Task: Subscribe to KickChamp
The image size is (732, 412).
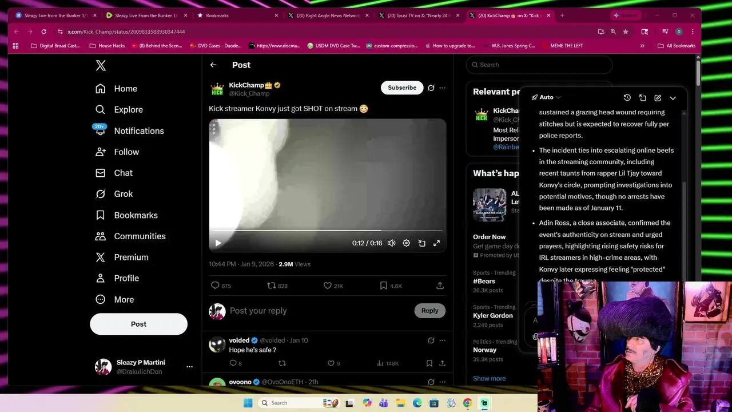Action: click(402, 88)
